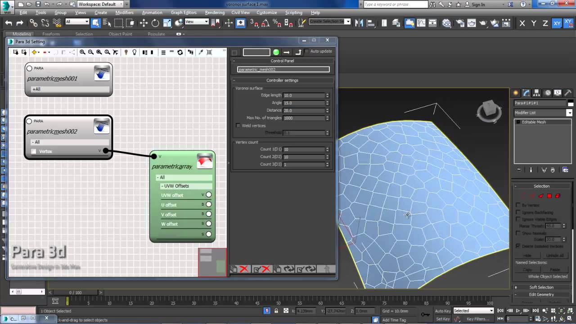Click the Undo arrow in the main toolbar
This screenshot has width=576, height=324.
pos(9,23)
